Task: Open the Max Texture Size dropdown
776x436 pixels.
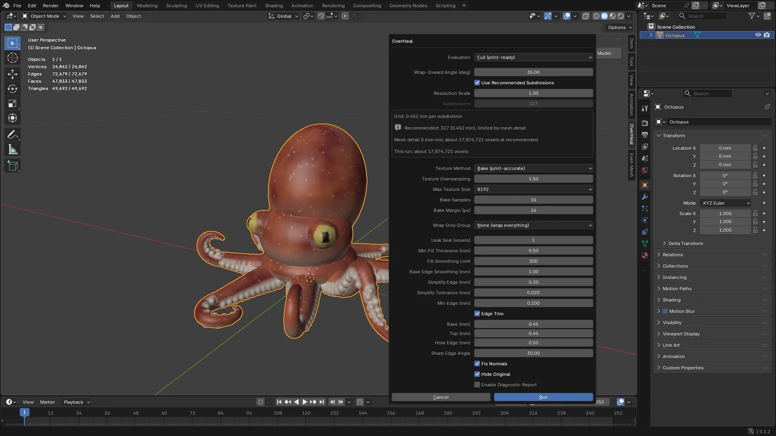Action: click(533, 189)
